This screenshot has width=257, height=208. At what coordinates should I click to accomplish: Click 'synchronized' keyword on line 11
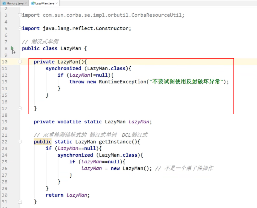tap(63, 69)
